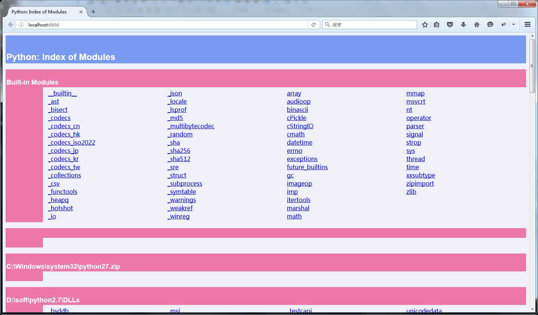Open the array module link
The image size is (538, 315).
pyautogui.click(x=294, y=93)
